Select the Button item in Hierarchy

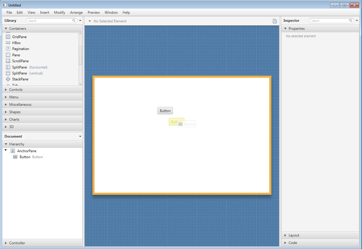click(x=25, y=157)
